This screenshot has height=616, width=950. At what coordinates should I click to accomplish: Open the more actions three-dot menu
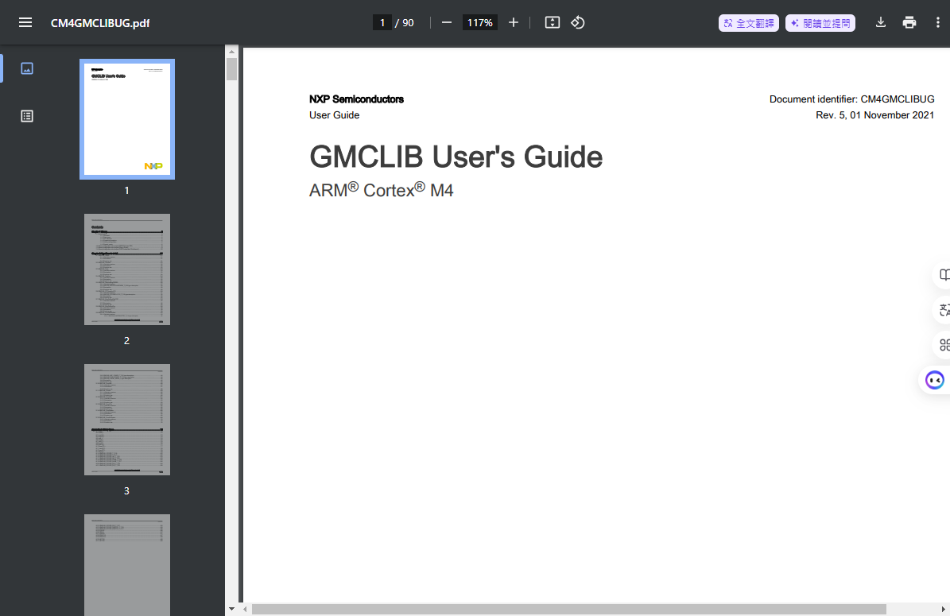point(937,22)
